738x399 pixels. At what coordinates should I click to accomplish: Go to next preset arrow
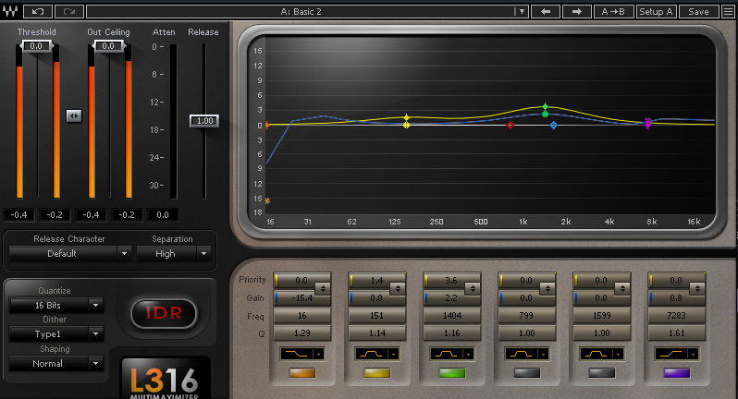pos(576,11)
